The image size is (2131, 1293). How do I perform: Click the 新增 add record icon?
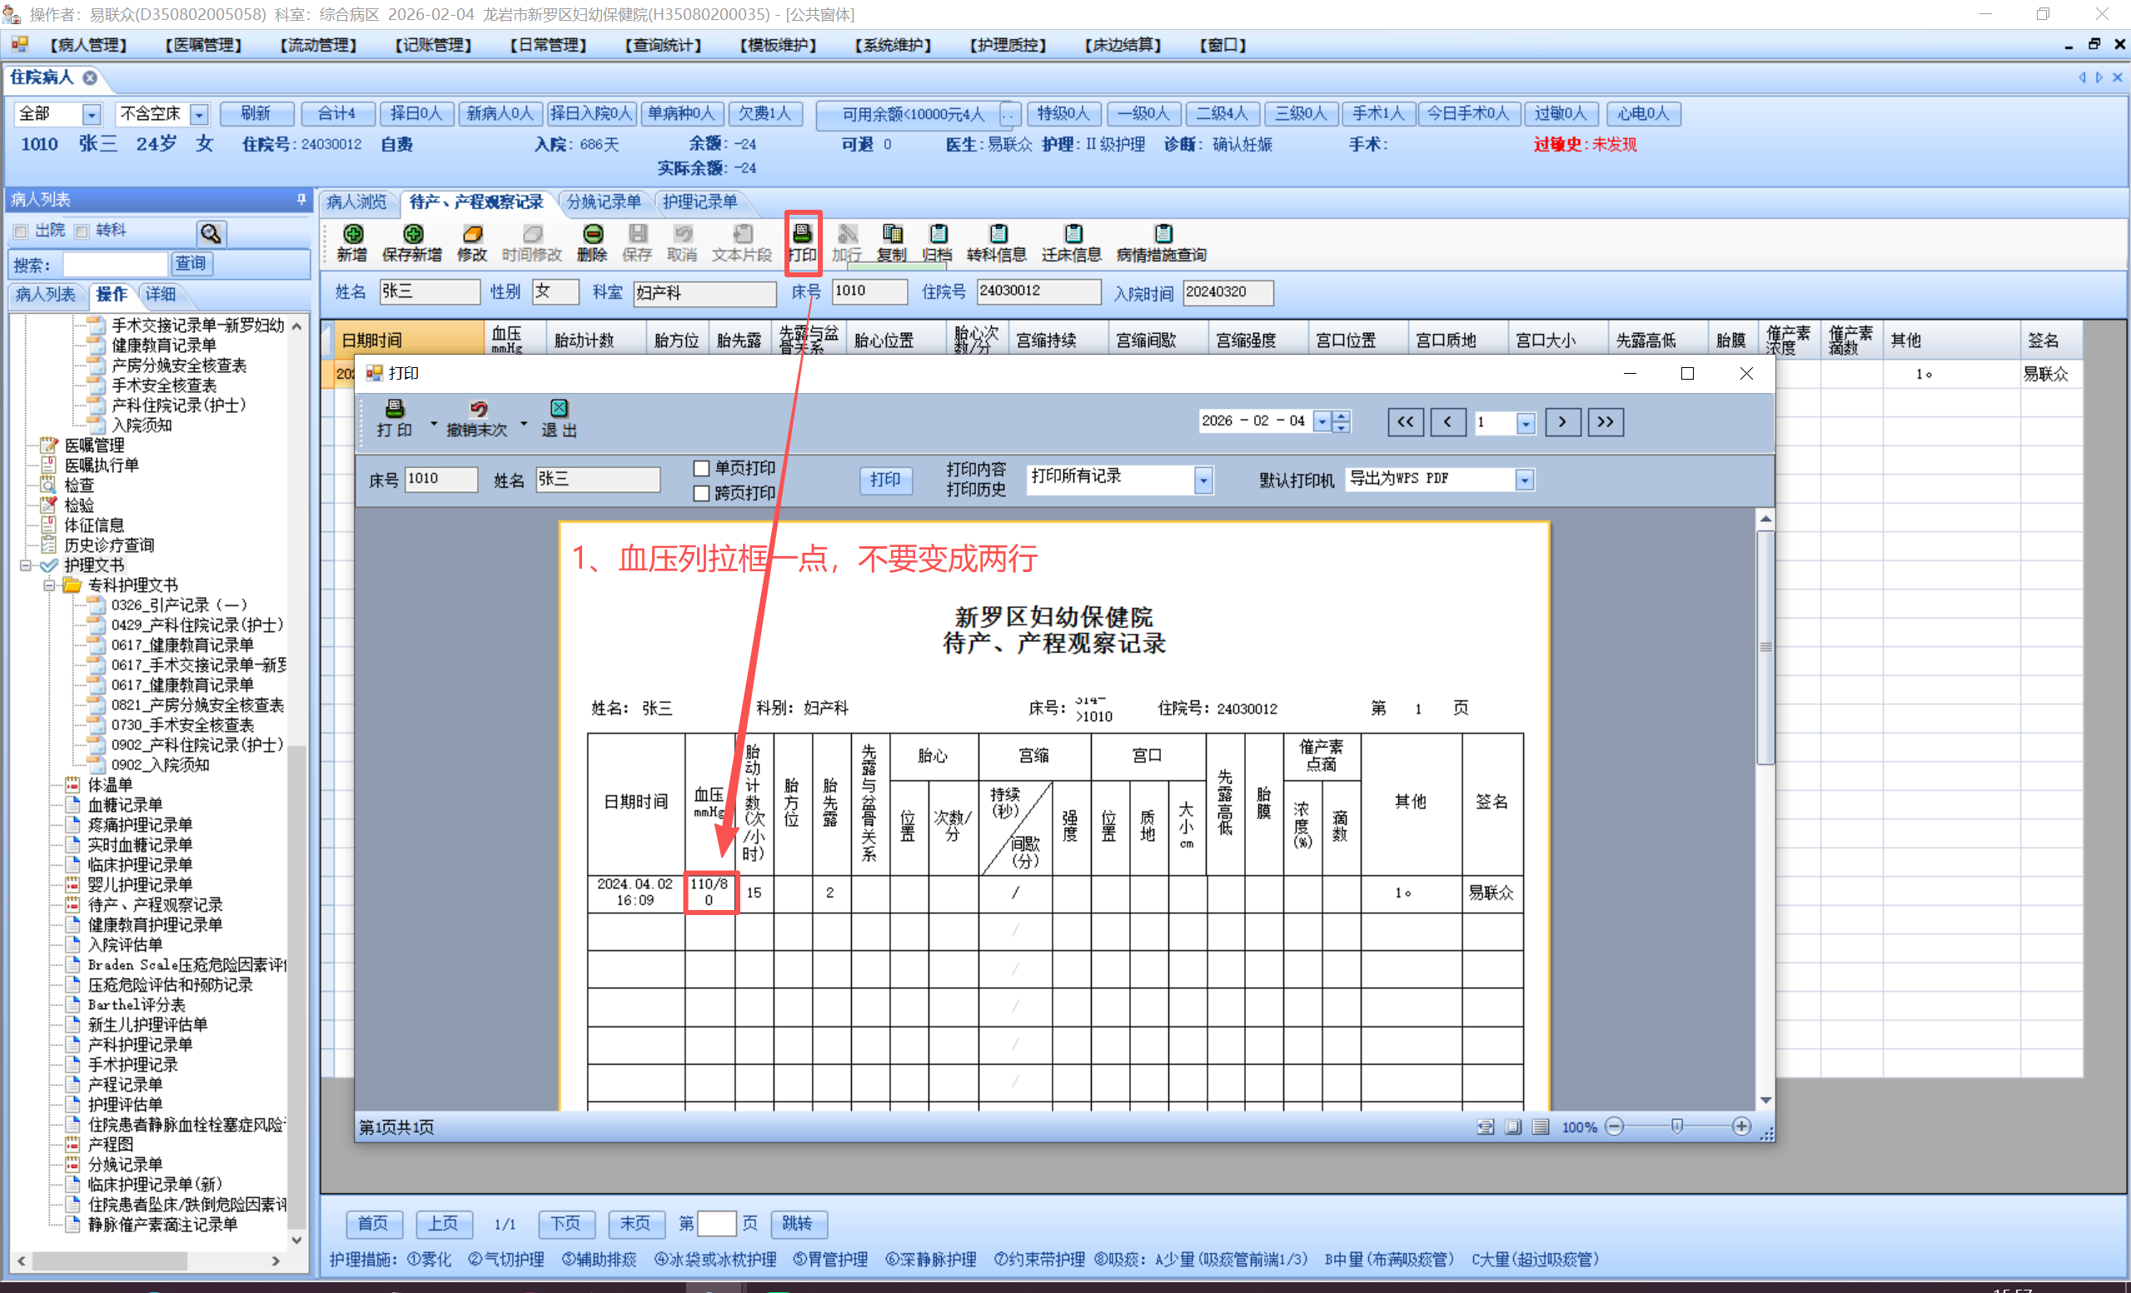[352, 235]
